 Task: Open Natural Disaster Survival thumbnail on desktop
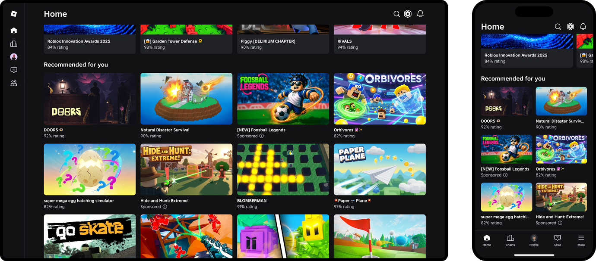187,99
